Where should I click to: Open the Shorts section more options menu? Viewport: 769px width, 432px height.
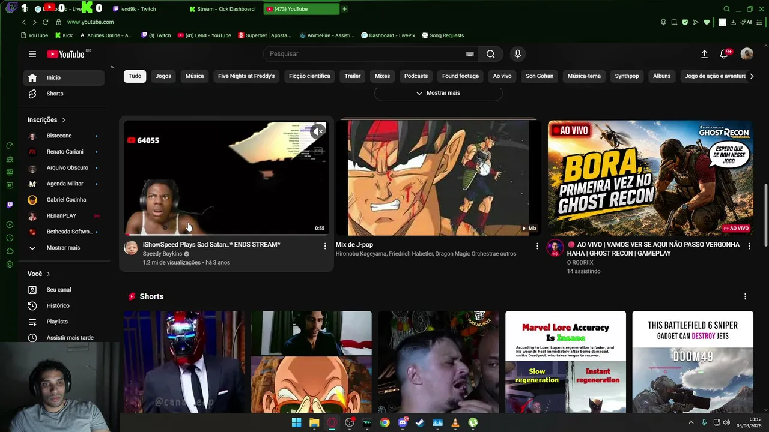(x=745, y=296)
